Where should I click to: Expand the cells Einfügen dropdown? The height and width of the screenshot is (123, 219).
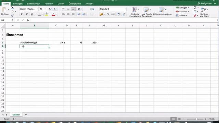point(189,8)
